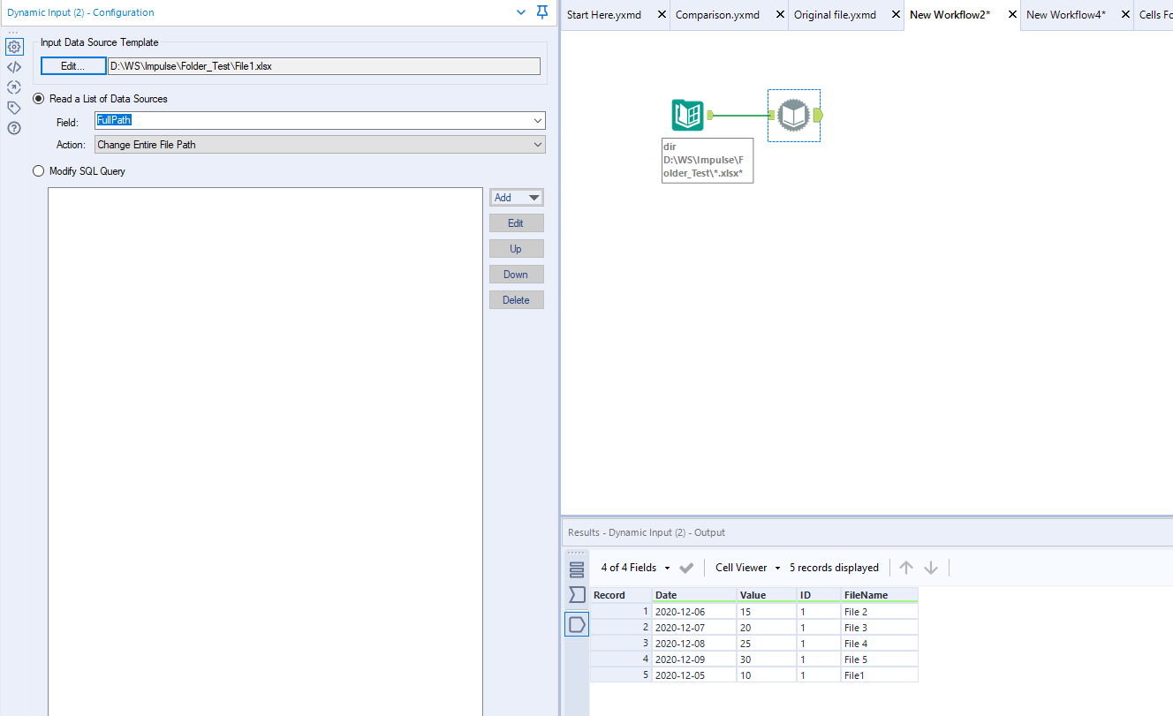Pin the Dynamic Input configuration panel

click(541, 13)
